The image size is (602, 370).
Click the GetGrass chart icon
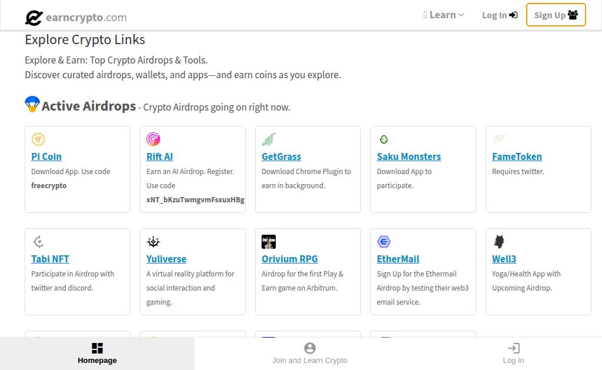point(269,139)
